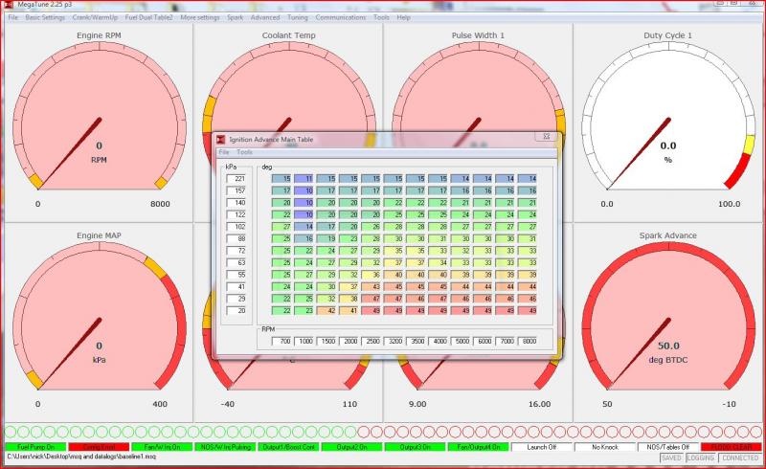Click the Output1/Boost Cont indicator
The height and width of the screenshot is (469, 766).
tap(287, 447)
